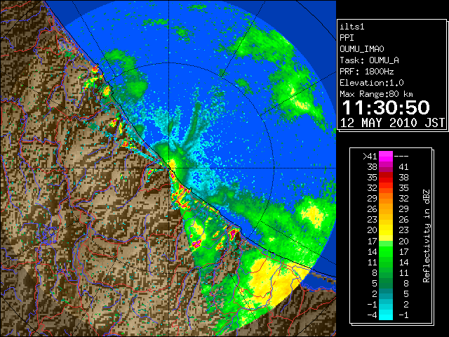Pick the cyan swatch beside "-4"
The image size is (449, 337).
[x=386, y=315]
